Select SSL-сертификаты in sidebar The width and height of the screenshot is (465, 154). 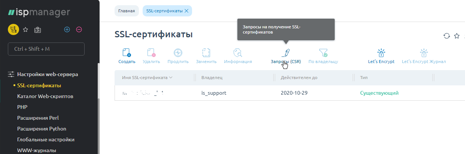coord(39,85)
